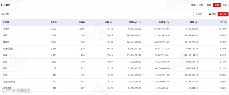Image resolution: width=229 pixels, height=95 pixels.
Task: Click percentage 2.89 %
Action: [x=223, y=88]
